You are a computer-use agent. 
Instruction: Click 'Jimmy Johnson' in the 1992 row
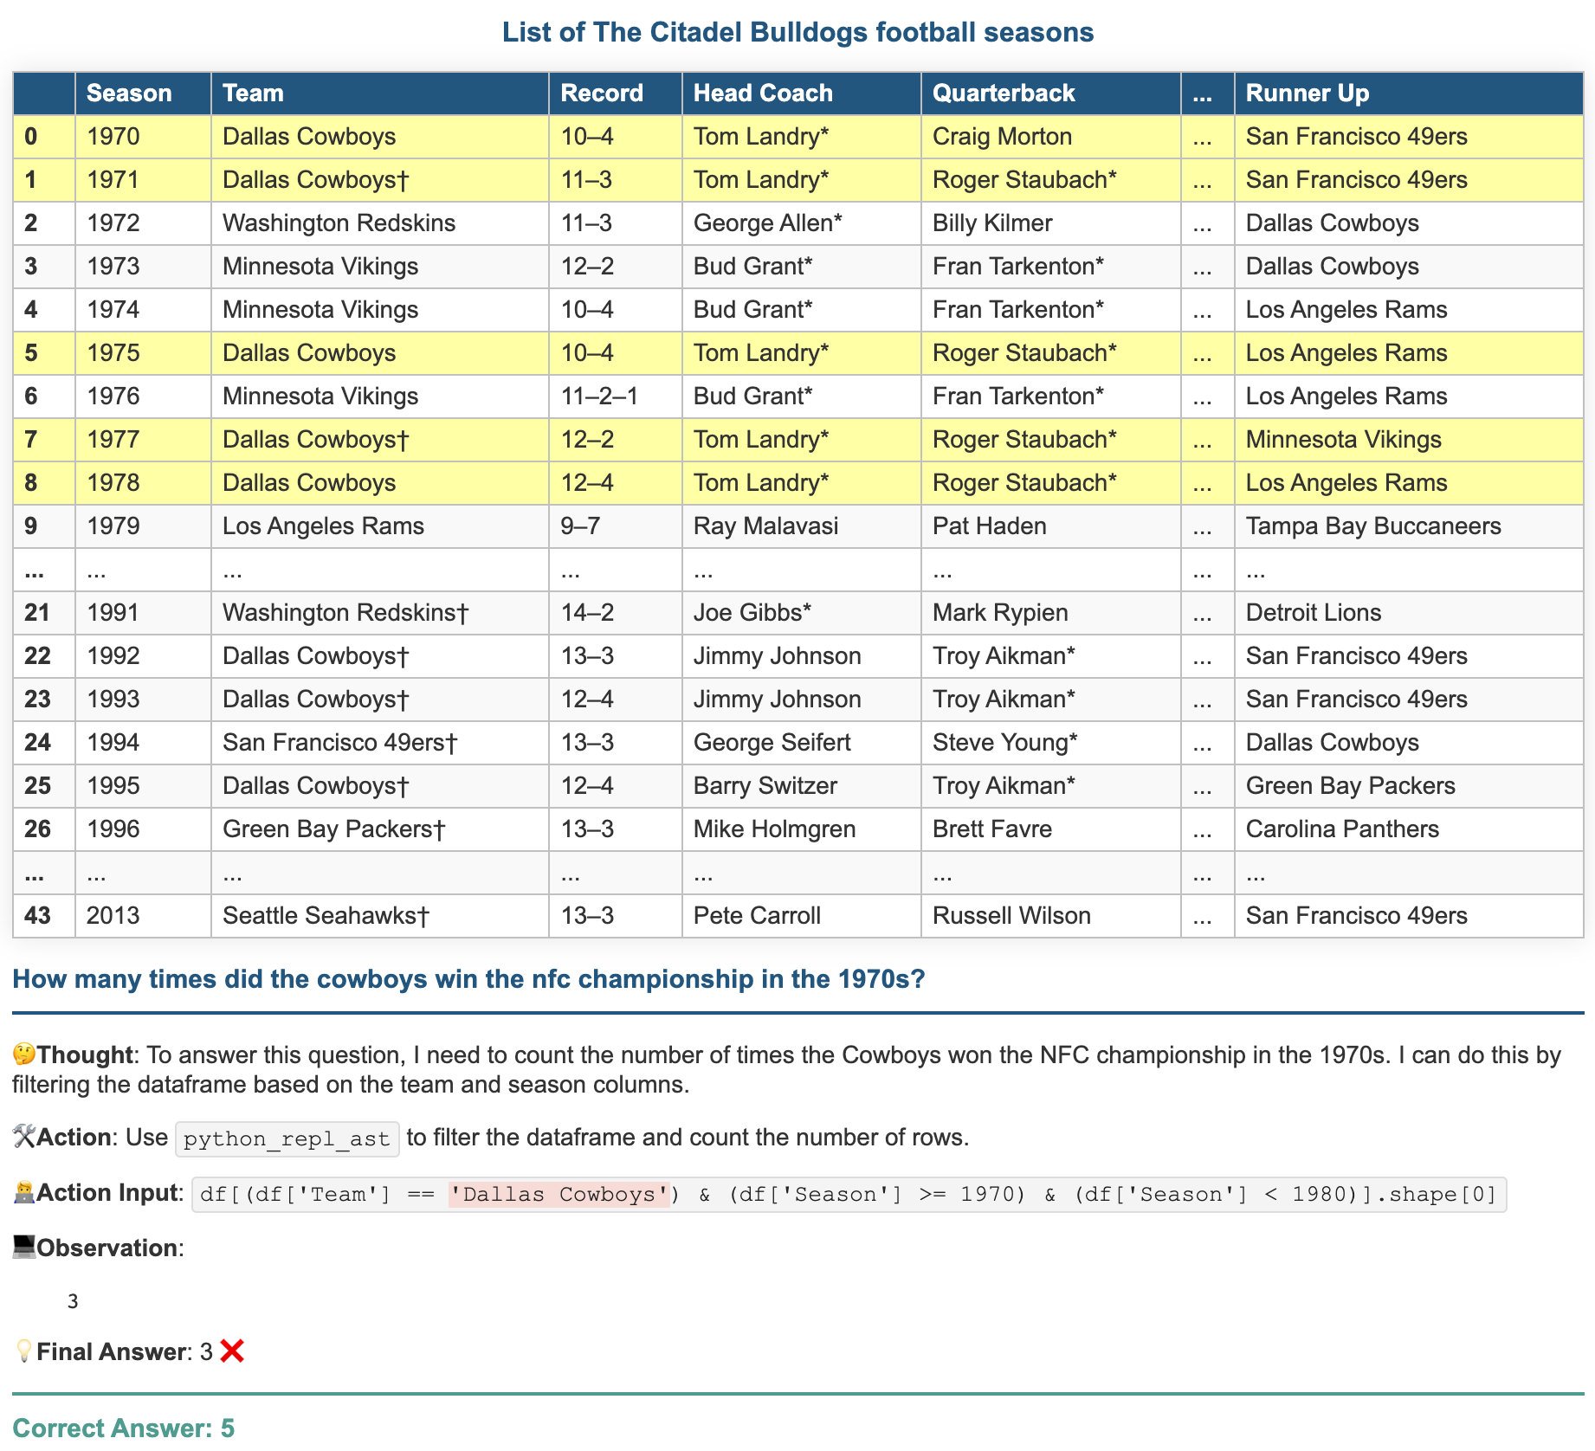(x=802, y=656)
